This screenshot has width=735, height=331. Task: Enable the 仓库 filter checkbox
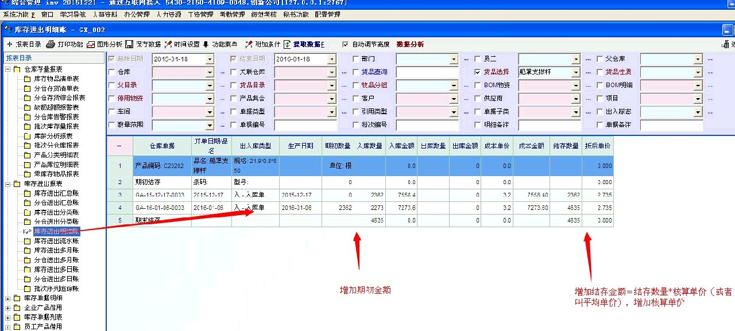111,72
